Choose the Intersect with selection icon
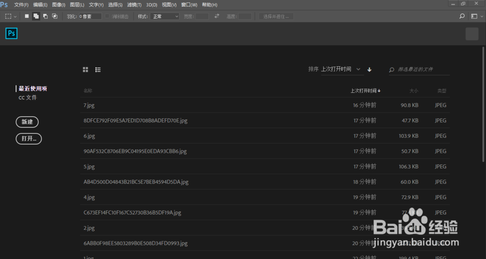This screenshot has height=259, width=486. click(x=54, y=16)
